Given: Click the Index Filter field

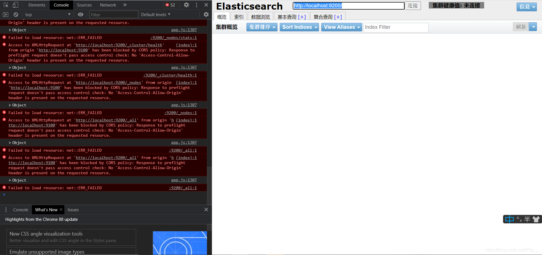Looking at the screenshot, I should [396, 27].
